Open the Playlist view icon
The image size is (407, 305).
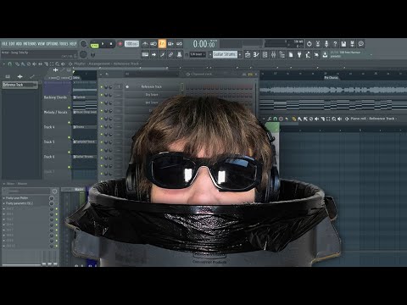pos(248,54)
